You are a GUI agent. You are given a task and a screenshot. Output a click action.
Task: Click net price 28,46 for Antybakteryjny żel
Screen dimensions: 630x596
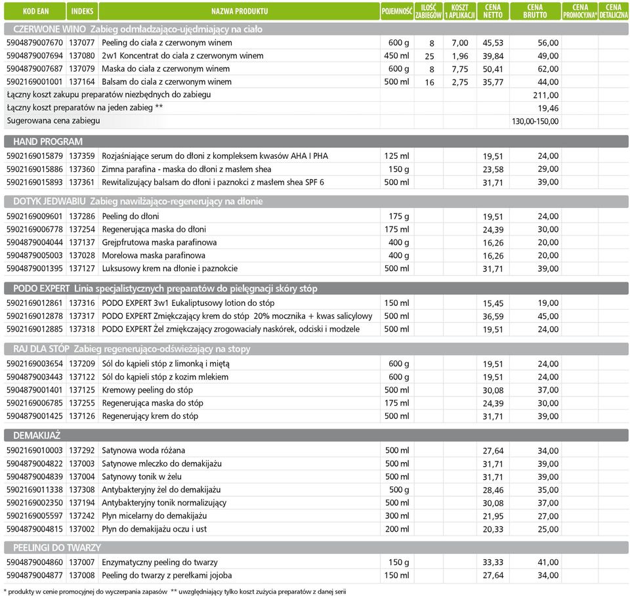pos(493,490)
